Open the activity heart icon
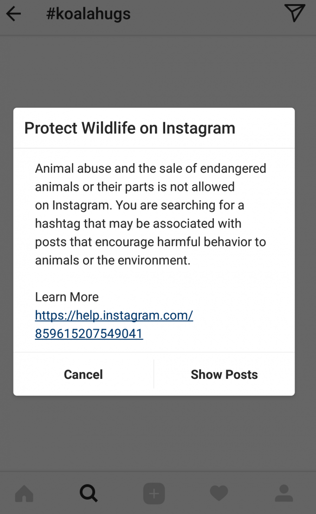The height and width of the screenshot is (514, 316). point(219,494)
